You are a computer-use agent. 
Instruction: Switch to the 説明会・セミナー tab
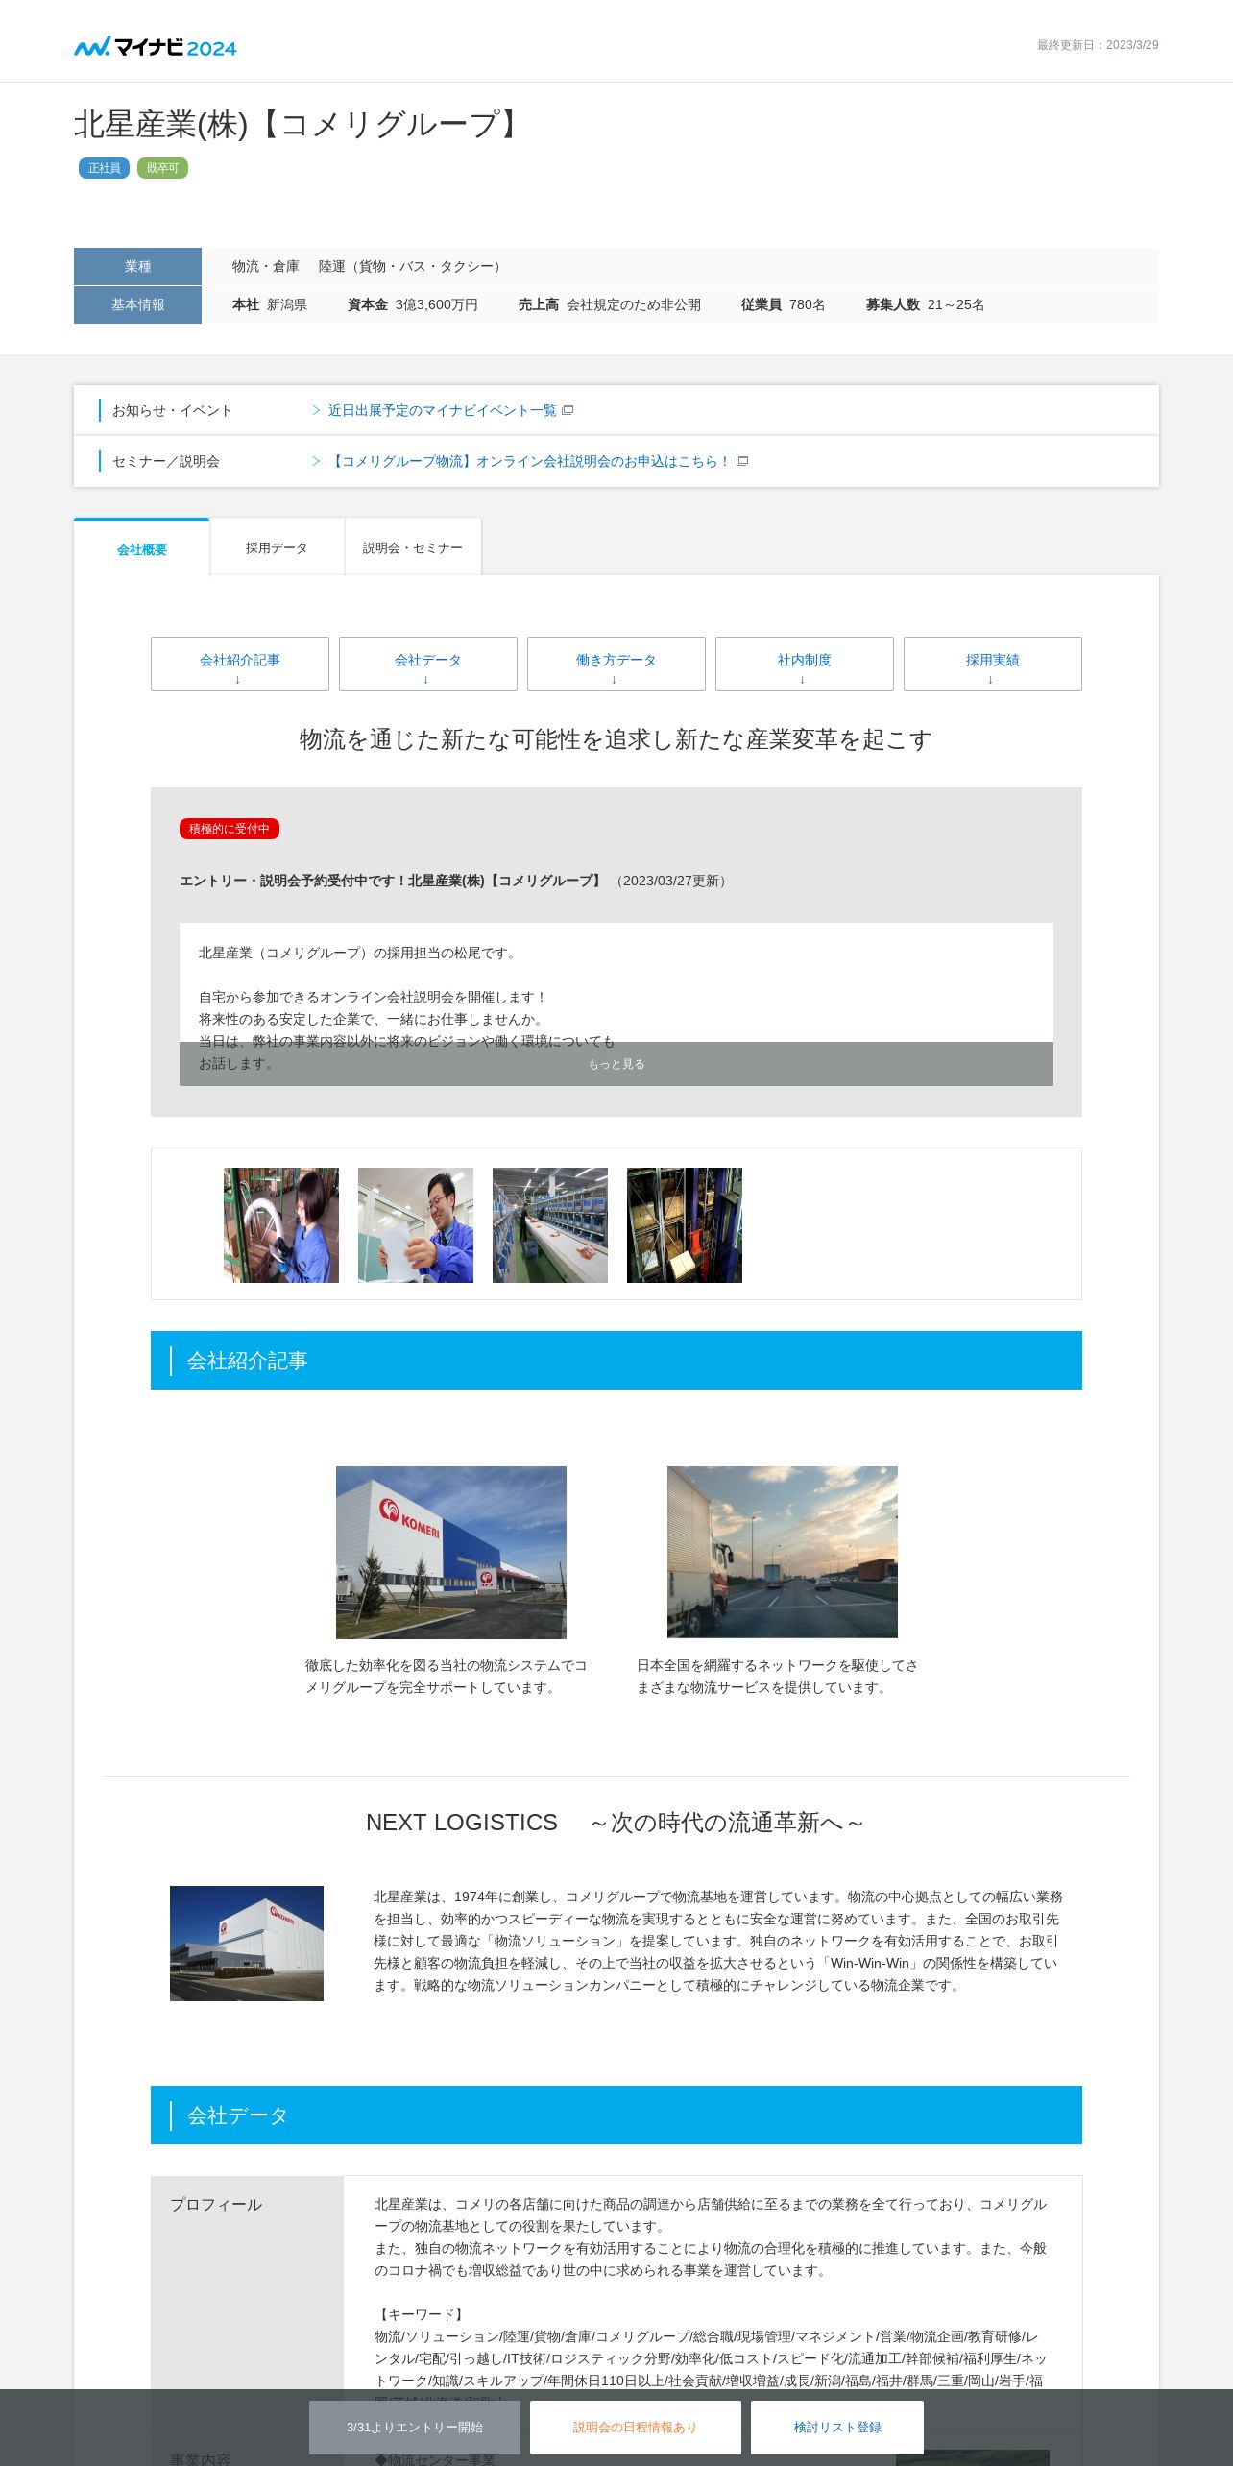tap(413, 547)
